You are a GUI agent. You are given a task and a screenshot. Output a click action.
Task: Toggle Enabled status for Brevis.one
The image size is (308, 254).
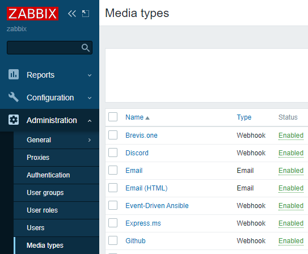coord(291,136)
